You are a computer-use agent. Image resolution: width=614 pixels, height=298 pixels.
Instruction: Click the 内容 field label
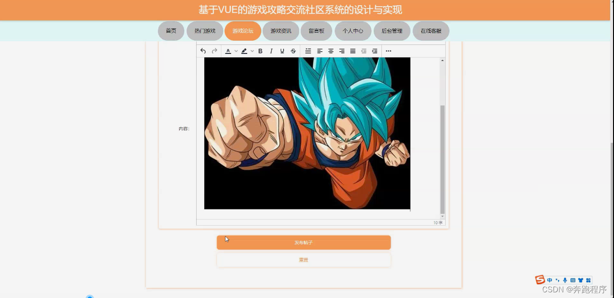pyautogui.click(x=184, y=129)
